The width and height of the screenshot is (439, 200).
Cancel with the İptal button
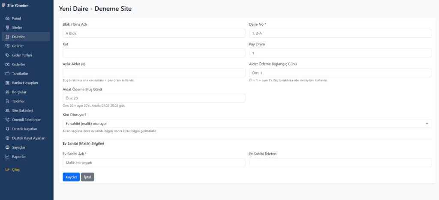click(87, 177)
